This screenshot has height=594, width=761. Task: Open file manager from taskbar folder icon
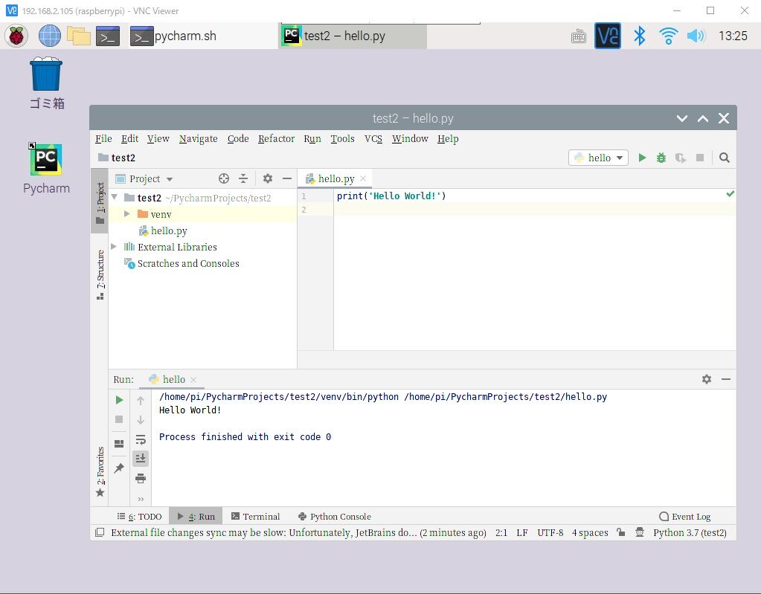click(x=79, y=36)
